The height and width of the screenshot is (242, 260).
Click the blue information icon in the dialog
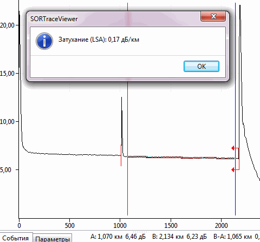(44, 41)
